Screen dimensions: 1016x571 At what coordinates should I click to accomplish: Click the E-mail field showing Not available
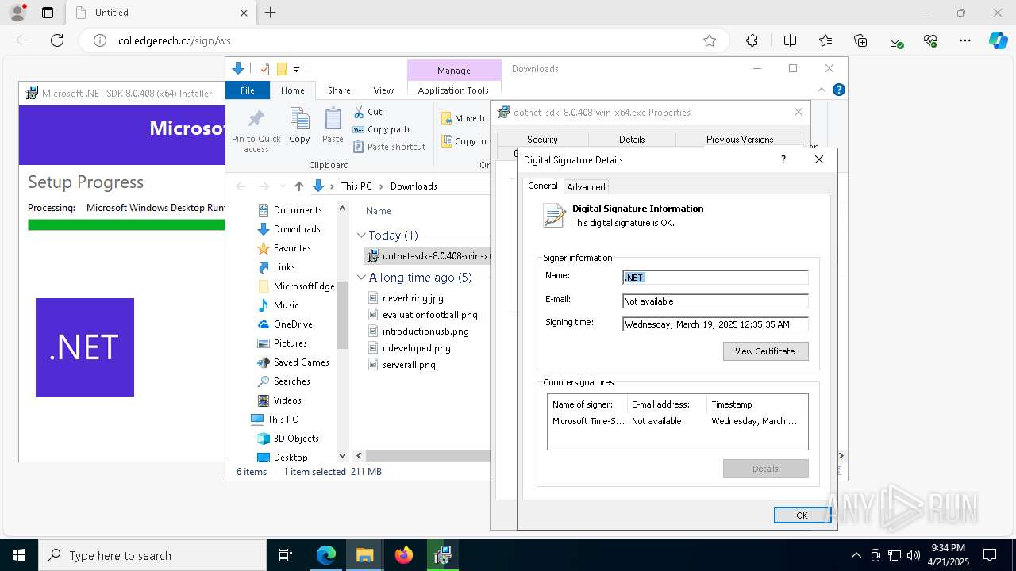[715, 301]
